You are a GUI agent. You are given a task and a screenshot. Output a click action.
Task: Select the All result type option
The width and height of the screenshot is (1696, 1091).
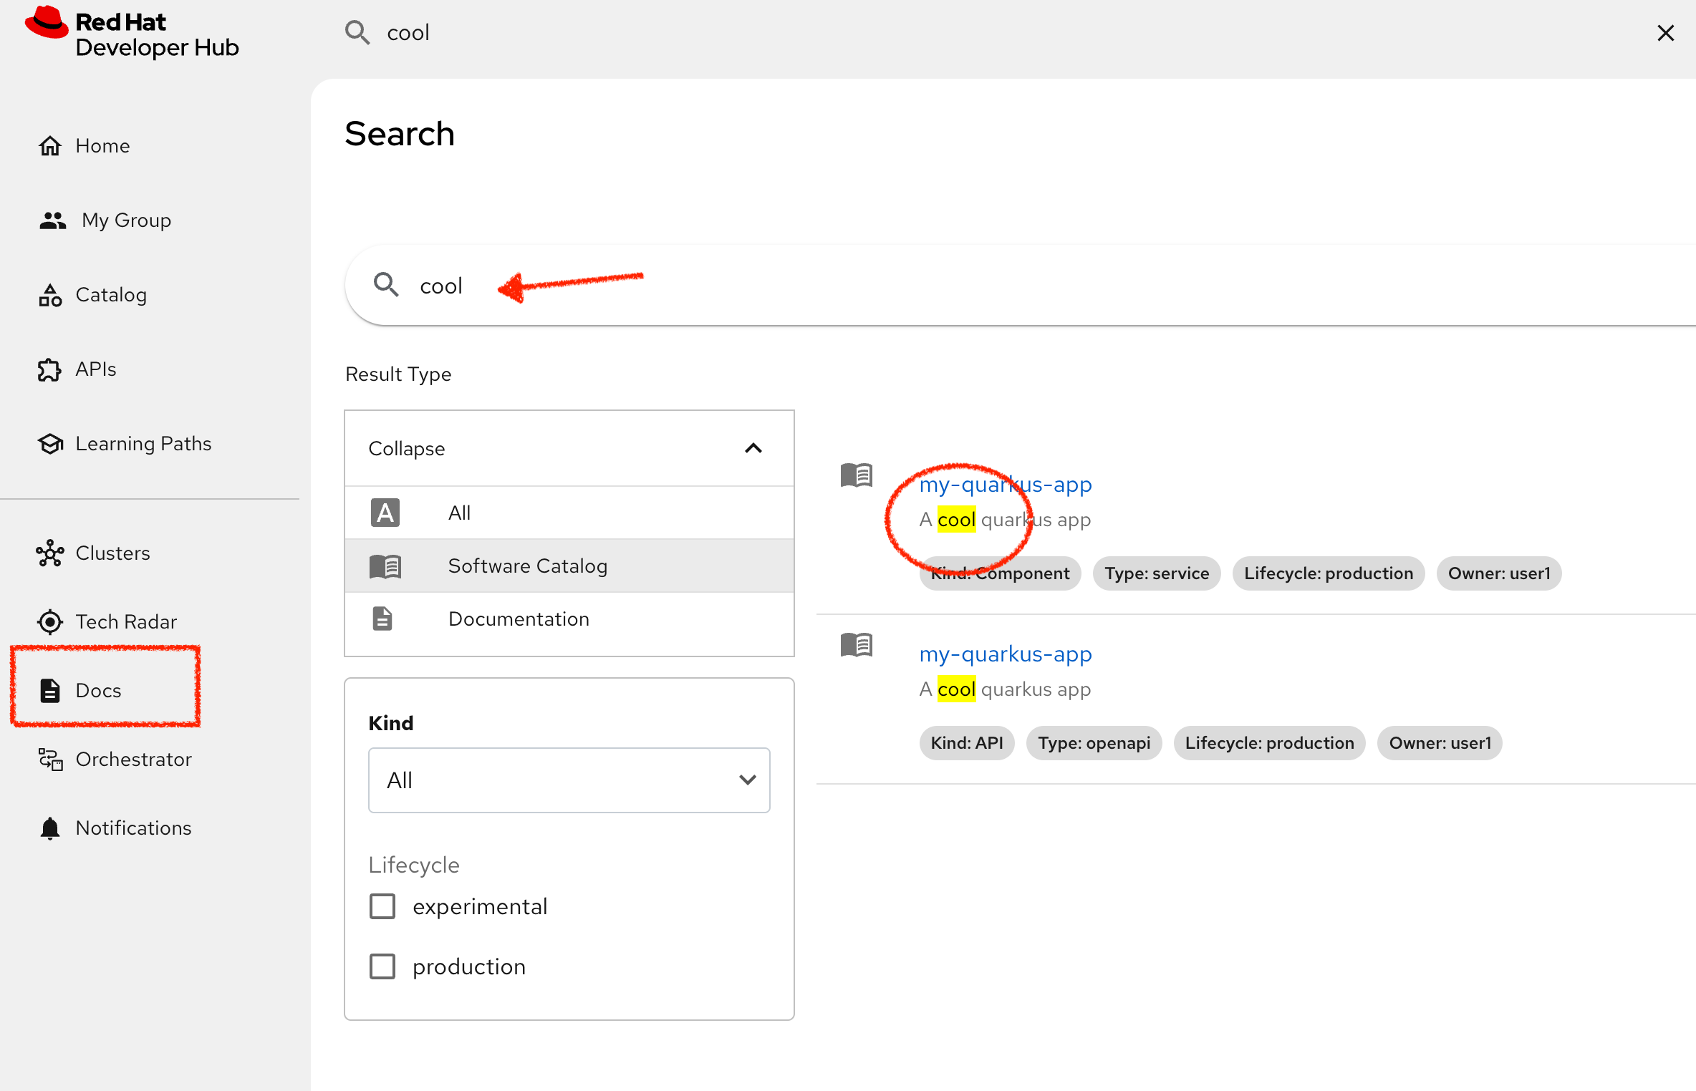tap(459, 512)
